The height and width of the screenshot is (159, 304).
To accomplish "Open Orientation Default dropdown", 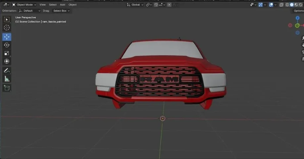I will [x=30, y=11].
